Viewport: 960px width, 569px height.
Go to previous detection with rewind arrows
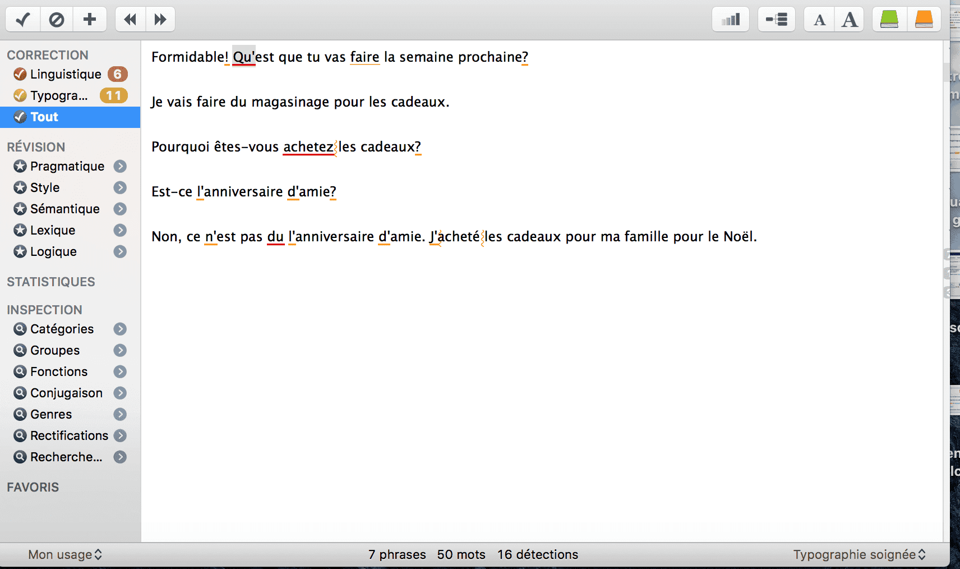130,20
